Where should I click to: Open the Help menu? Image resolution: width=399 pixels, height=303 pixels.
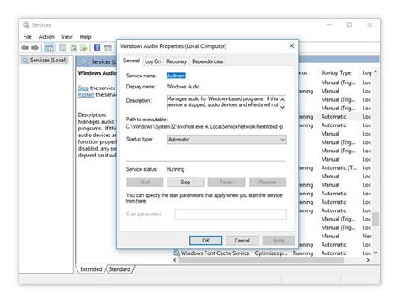pos(85,37)
